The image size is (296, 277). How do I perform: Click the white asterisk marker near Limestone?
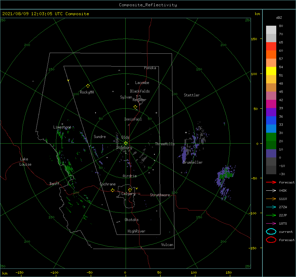click(62, 124)
